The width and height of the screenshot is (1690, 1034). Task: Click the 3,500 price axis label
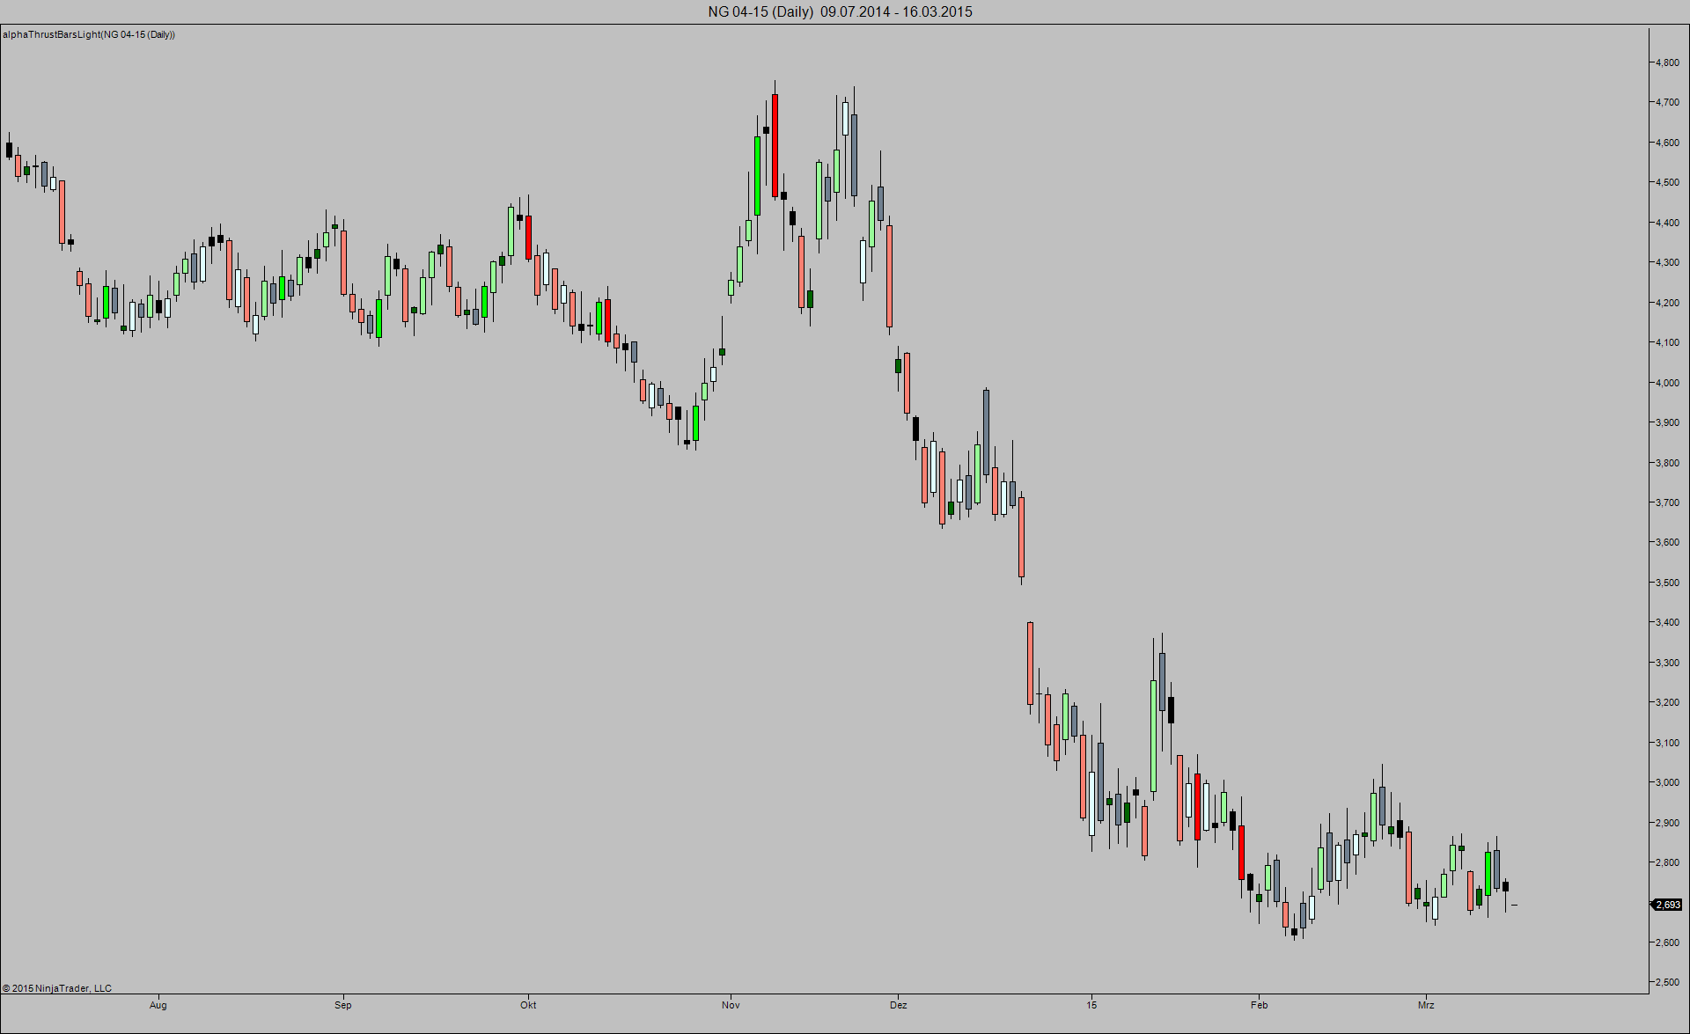click(x=1667, y=583)
